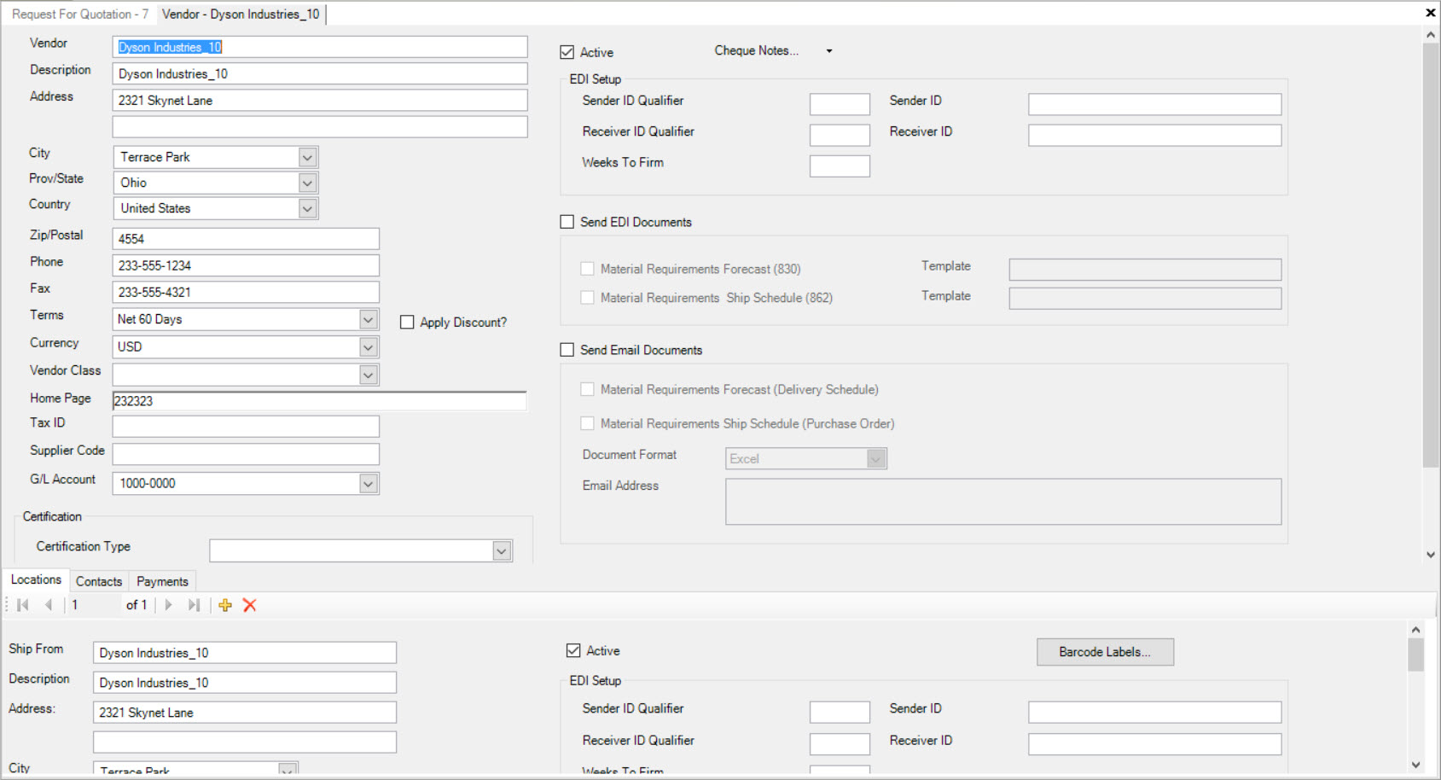
Task: Click upper panel scroll down arrow
Action: click(1431, 555)
